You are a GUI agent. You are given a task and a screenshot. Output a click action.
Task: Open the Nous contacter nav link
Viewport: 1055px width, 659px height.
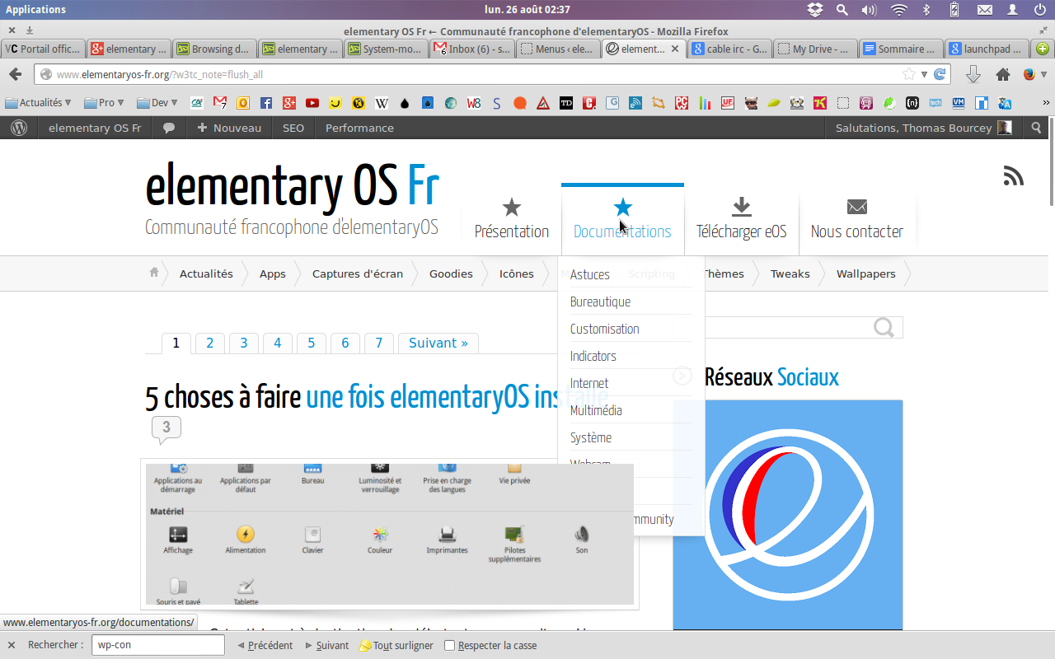click(857, 218)
